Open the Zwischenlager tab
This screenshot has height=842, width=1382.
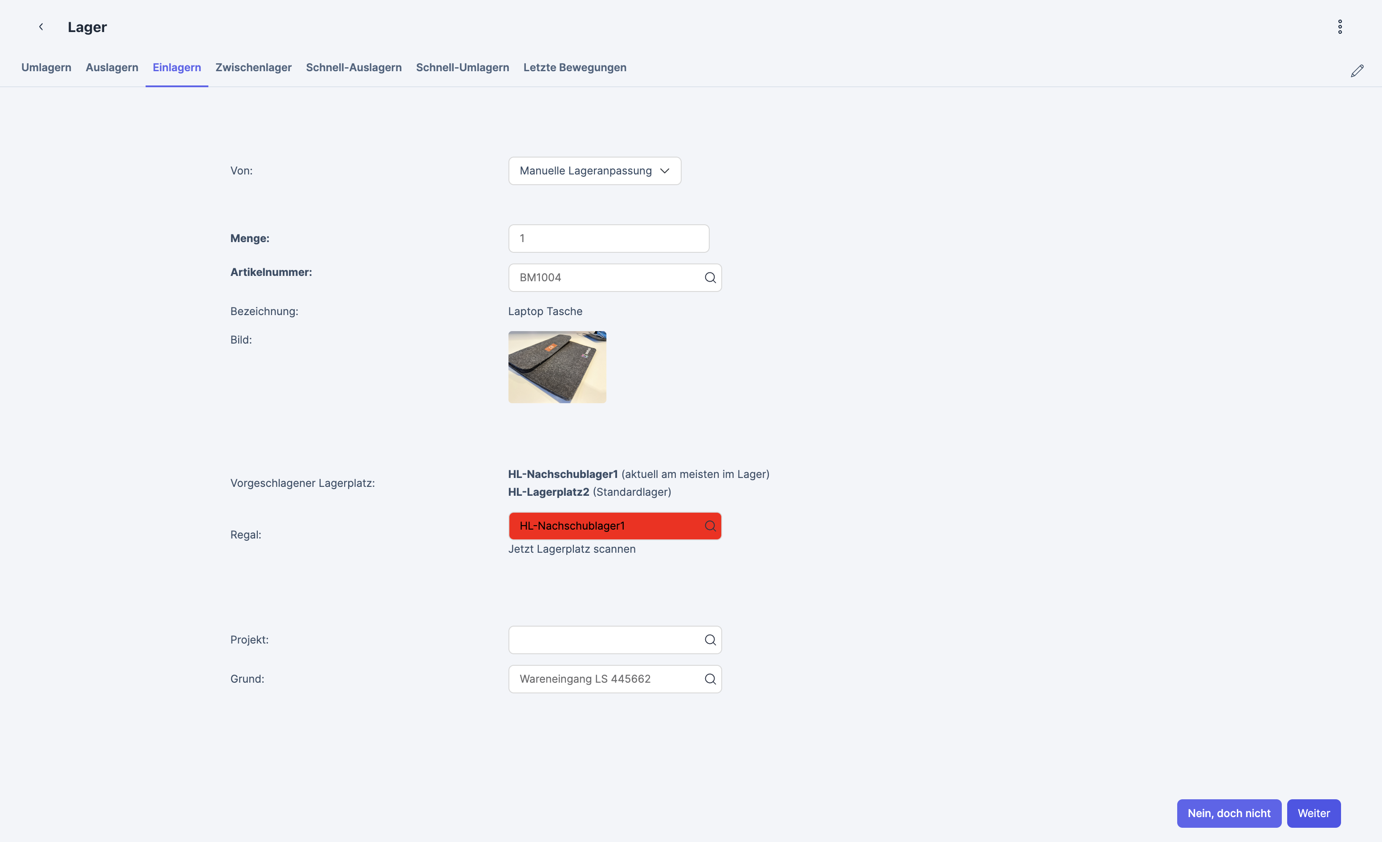pyautogui.click(x=253, y=67)
